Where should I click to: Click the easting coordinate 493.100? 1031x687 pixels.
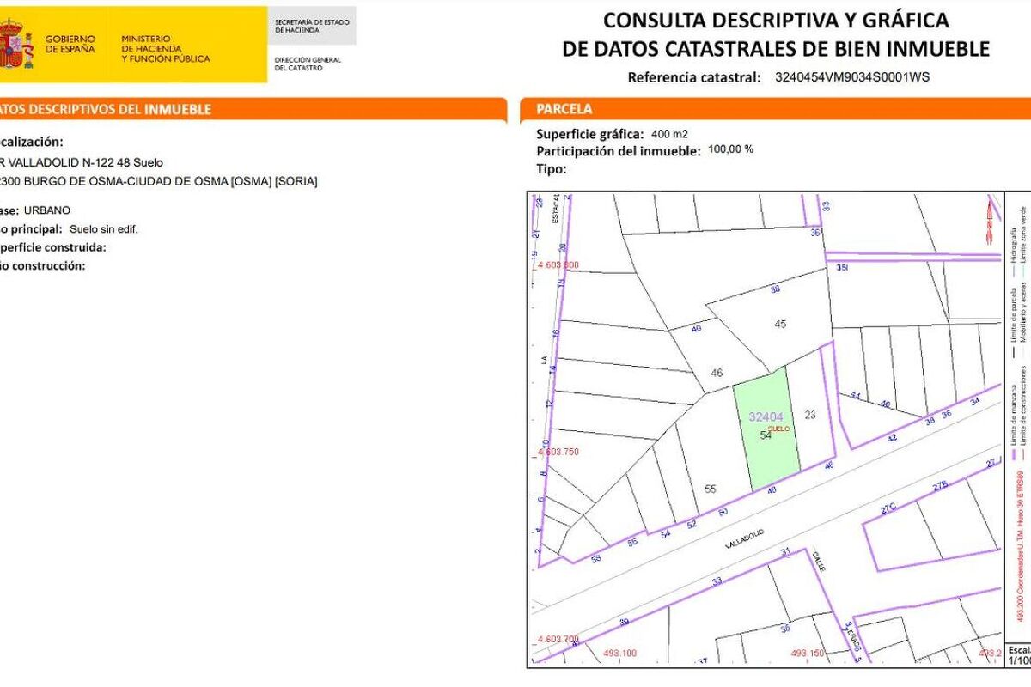click(x=620, y=654)
